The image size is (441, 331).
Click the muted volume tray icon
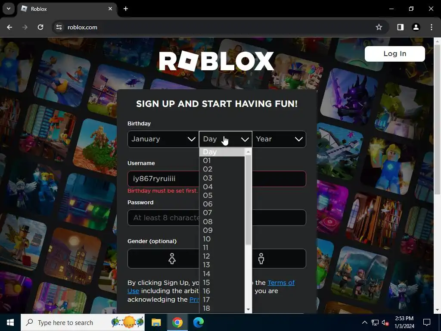(385, 322)
